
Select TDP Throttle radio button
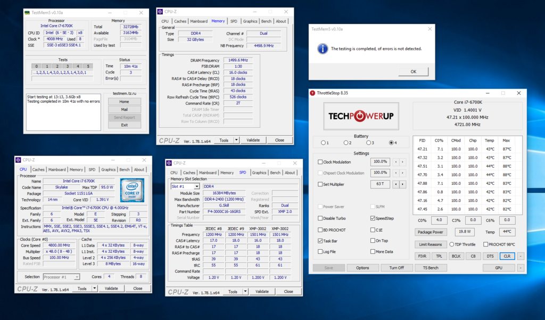click(452, 244)
